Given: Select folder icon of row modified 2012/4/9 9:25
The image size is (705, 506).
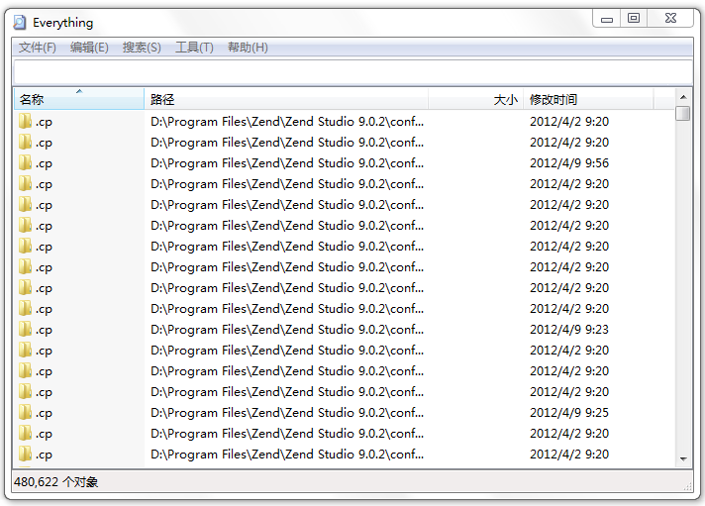Looking at the screenshot, I should 25,412.
